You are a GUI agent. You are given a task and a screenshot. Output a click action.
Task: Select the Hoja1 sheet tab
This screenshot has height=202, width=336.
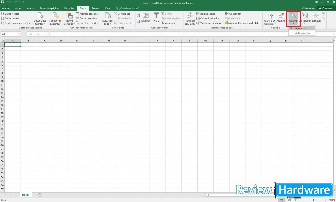coord(26,195)
